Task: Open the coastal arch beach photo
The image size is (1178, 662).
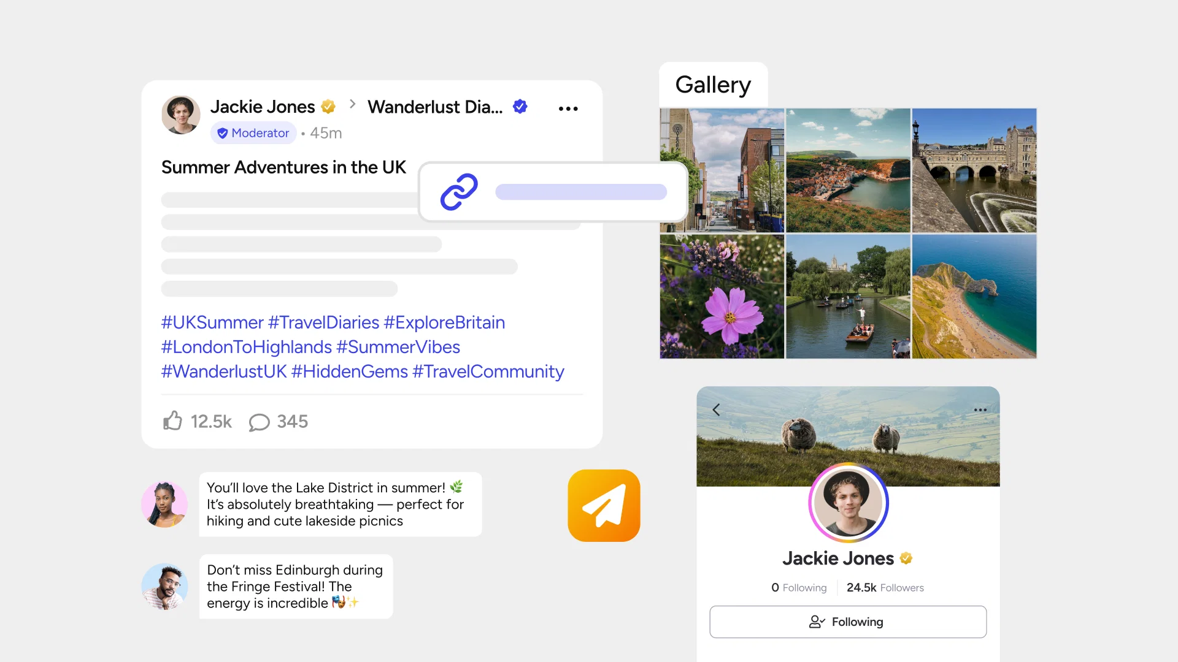Action: click(974, 296)
